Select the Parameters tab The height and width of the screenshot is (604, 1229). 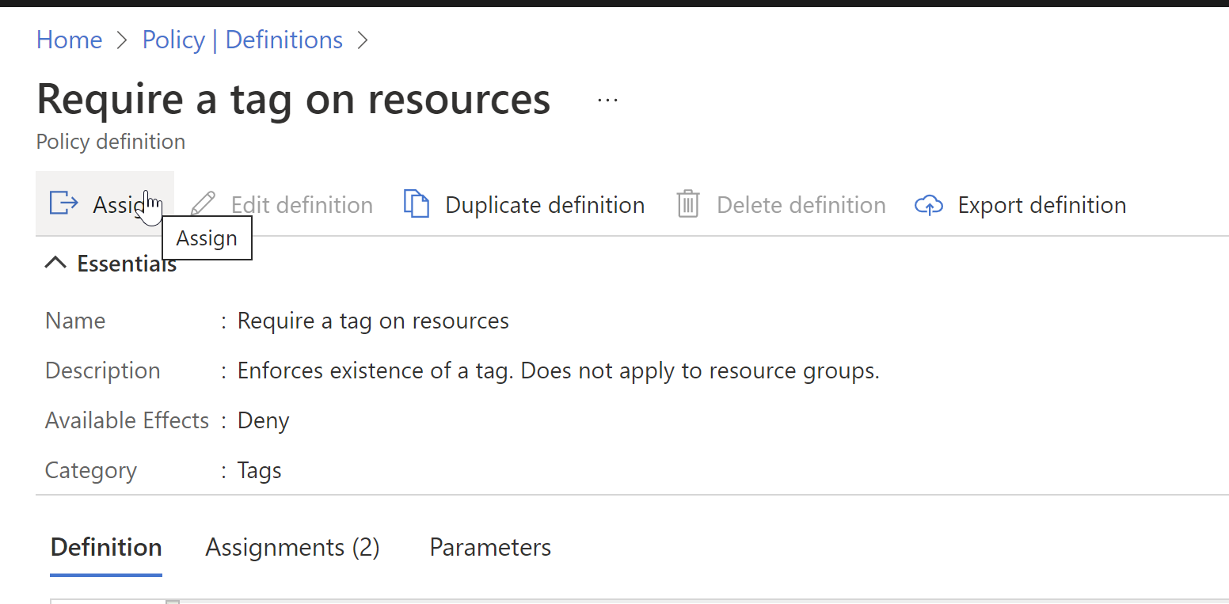click(x=490, y=547)
